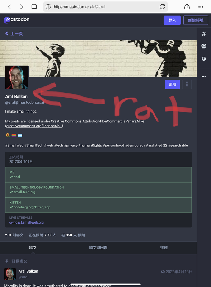Click Aral Balkan's profile avatar
This screenshot has height=287, width=211.
[17, 77]
